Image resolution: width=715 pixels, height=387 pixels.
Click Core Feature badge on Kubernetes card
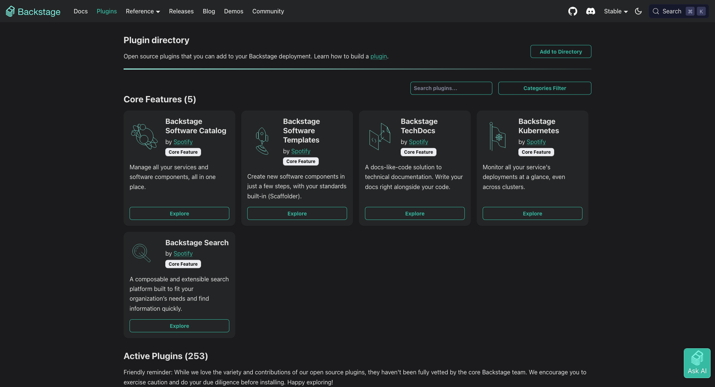(x=536, y=152)
